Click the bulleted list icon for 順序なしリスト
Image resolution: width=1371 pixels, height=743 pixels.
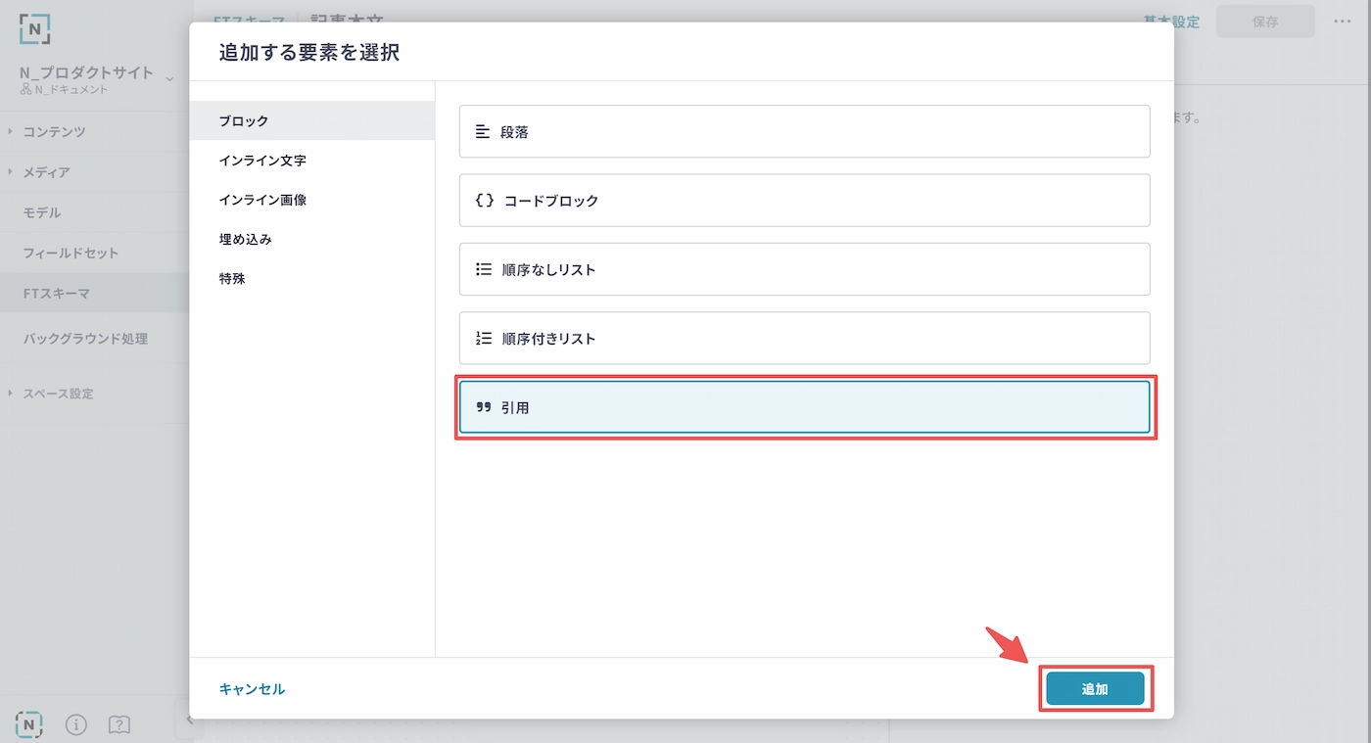click(x=483, y=269)
